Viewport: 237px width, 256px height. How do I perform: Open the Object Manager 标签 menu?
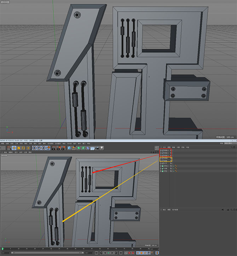(183, 147)
